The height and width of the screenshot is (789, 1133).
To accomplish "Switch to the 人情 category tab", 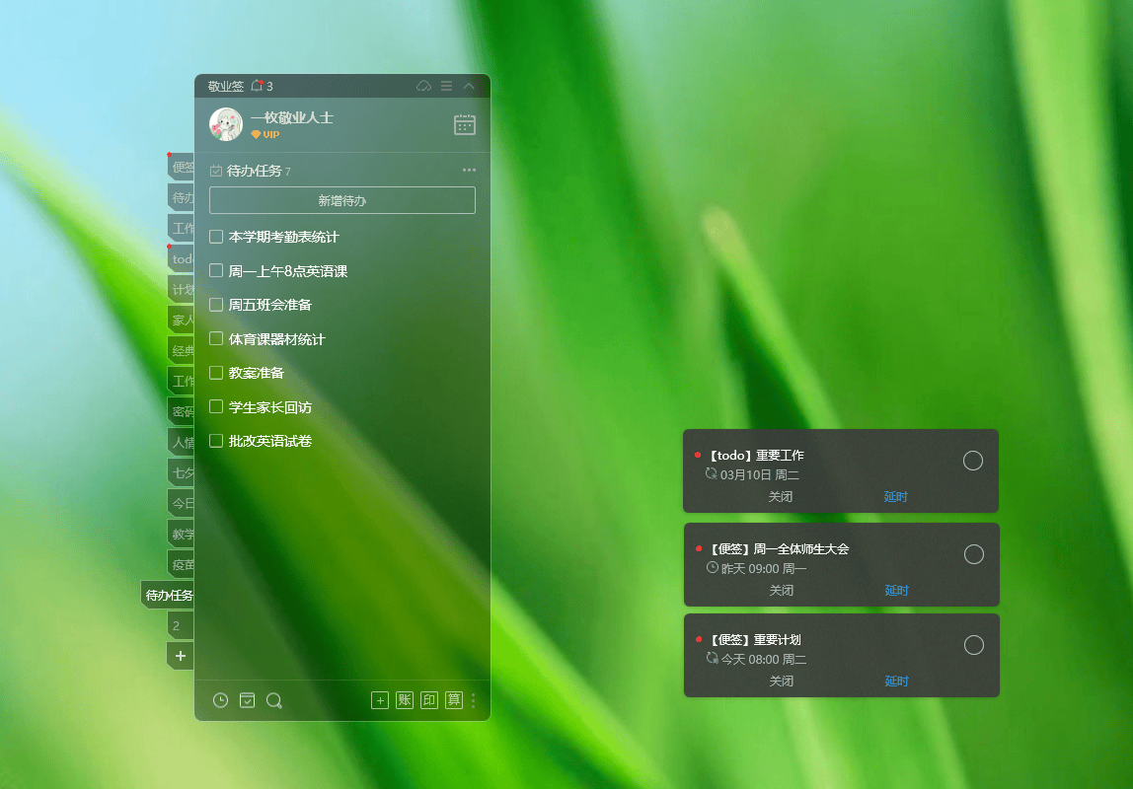I will coord(182,443).
